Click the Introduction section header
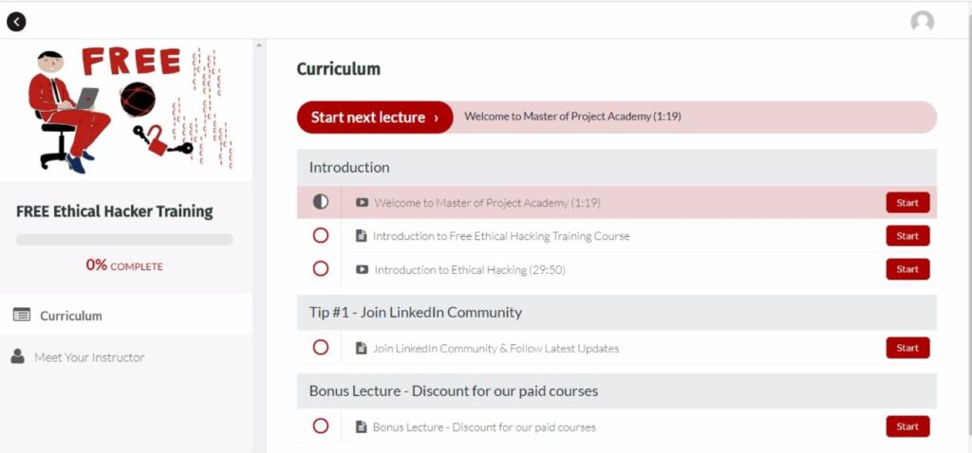Screen dimensions: 972x453 coord(617,168)
